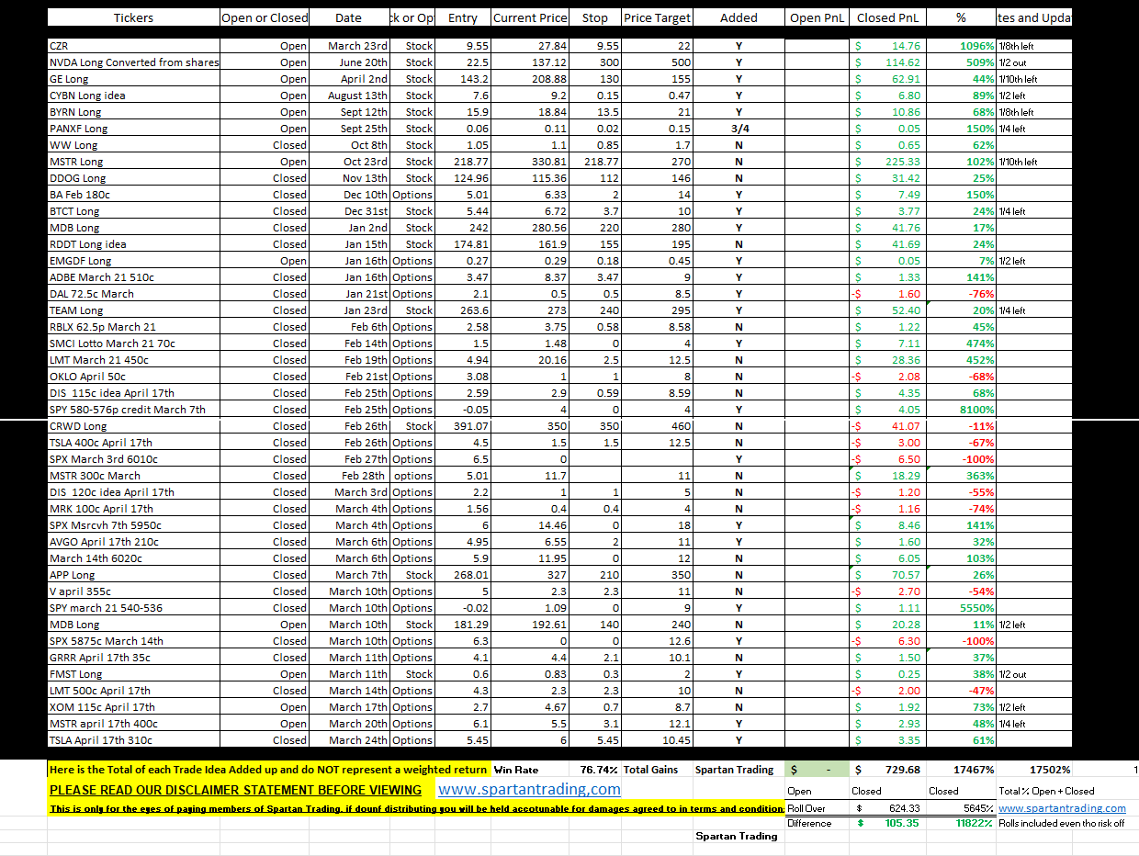This screenshot has height=856, width=1139.
Task: Select the 'DIS 115c idea April 17th' cell
Action: (134, 393)
